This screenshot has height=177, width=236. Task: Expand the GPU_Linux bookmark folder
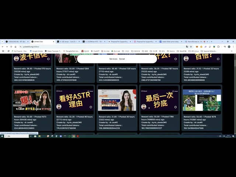pyautogui.click(x=194, y=51)
